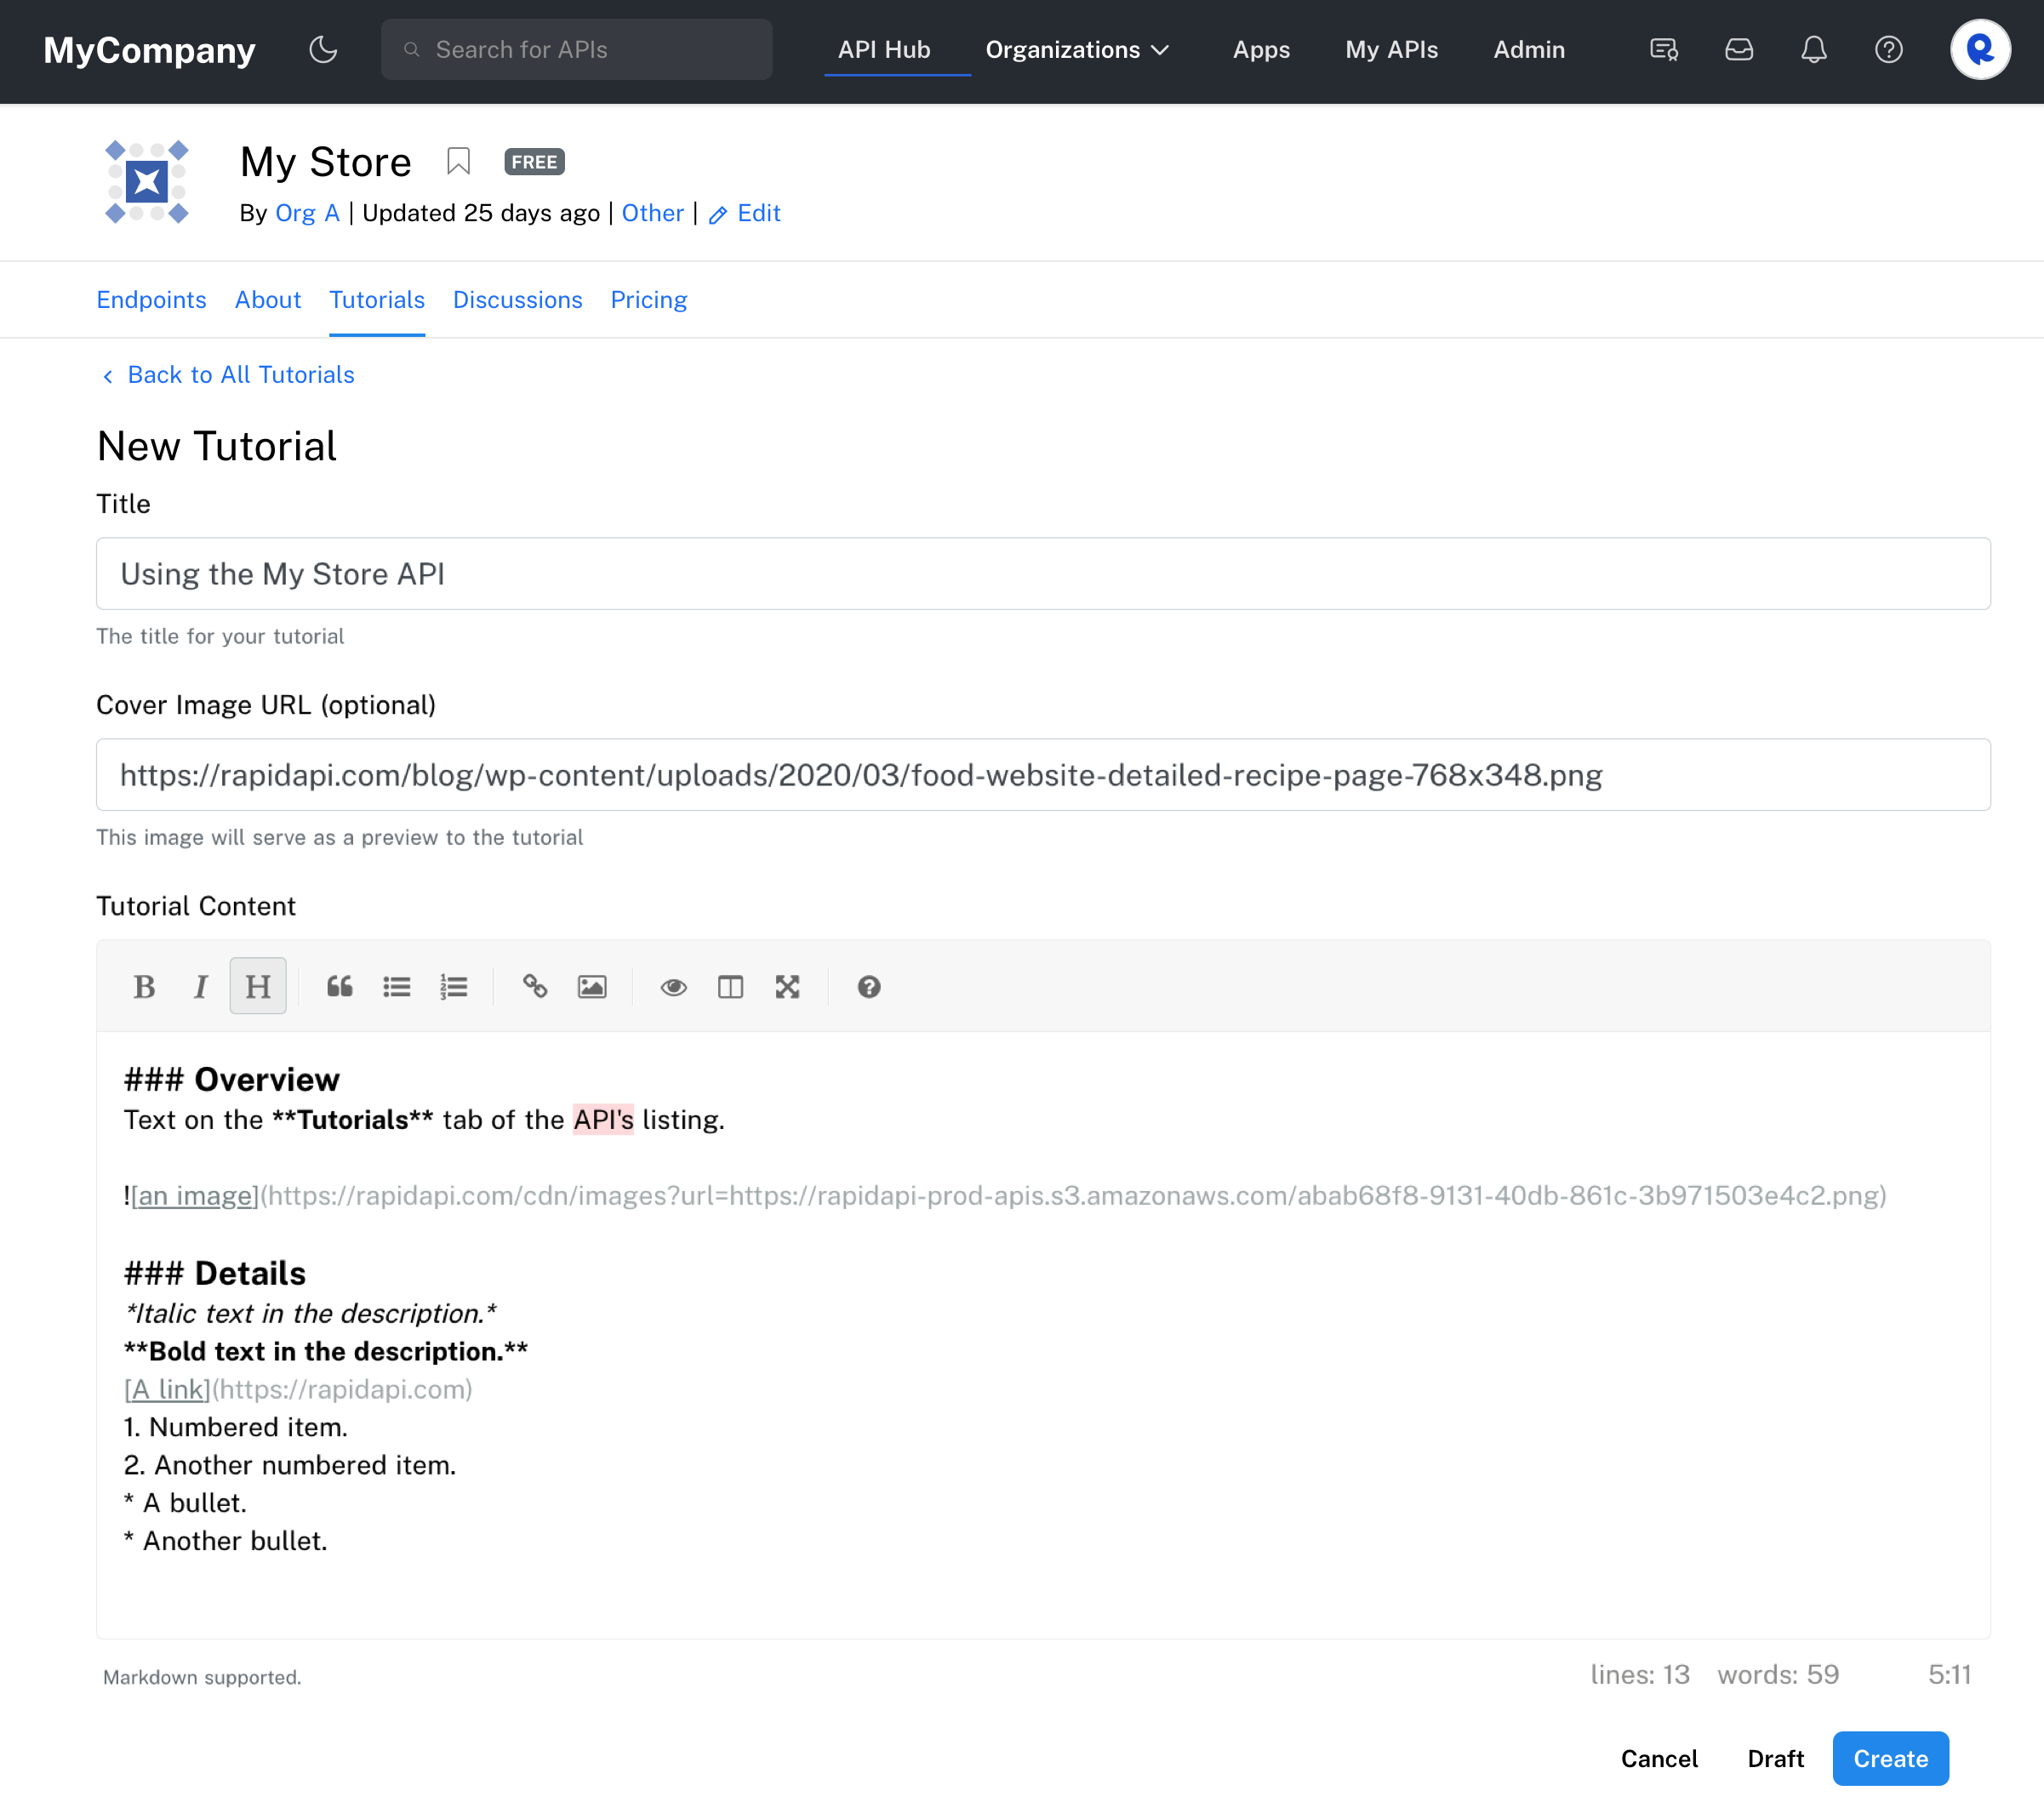Click the pencil icon next to Edit
The width and height of the screenshot is (2044, 1802).
(717, 214)
